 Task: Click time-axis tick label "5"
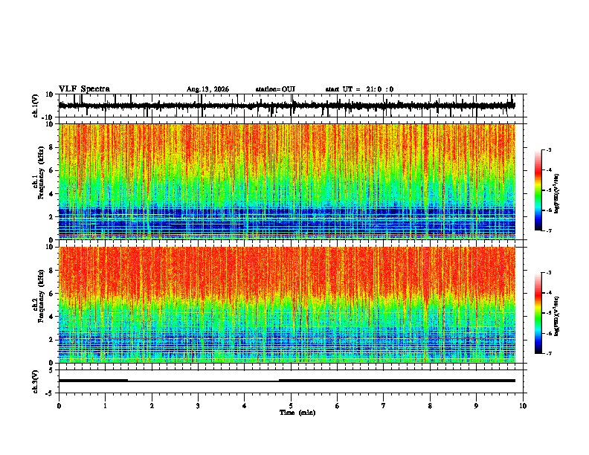pos(291,406)
